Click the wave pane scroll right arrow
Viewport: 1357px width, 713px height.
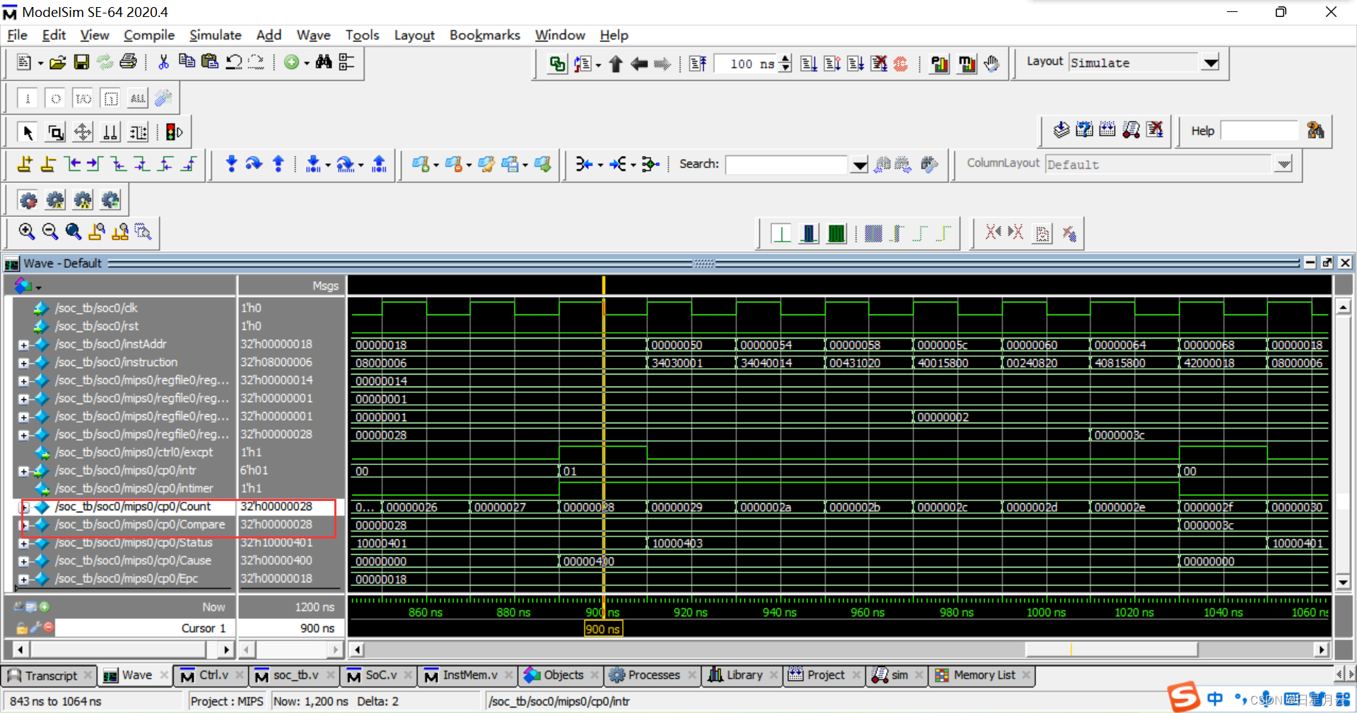[1321, 649]
